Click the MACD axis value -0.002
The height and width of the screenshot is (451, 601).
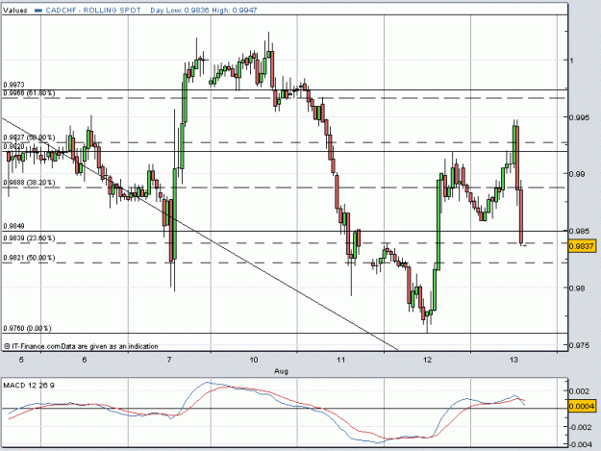pyautogui.click(x=580, y=426)
